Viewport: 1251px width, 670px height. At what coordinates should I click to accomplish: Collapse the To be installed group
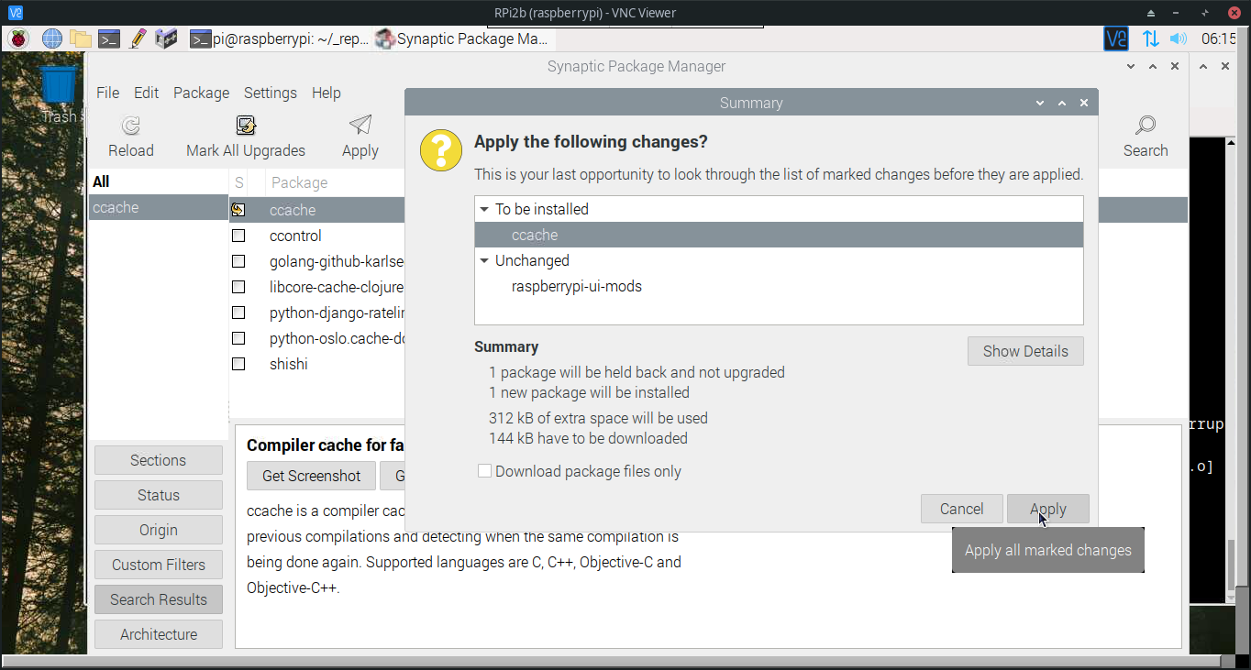click(x=484, y=209)
